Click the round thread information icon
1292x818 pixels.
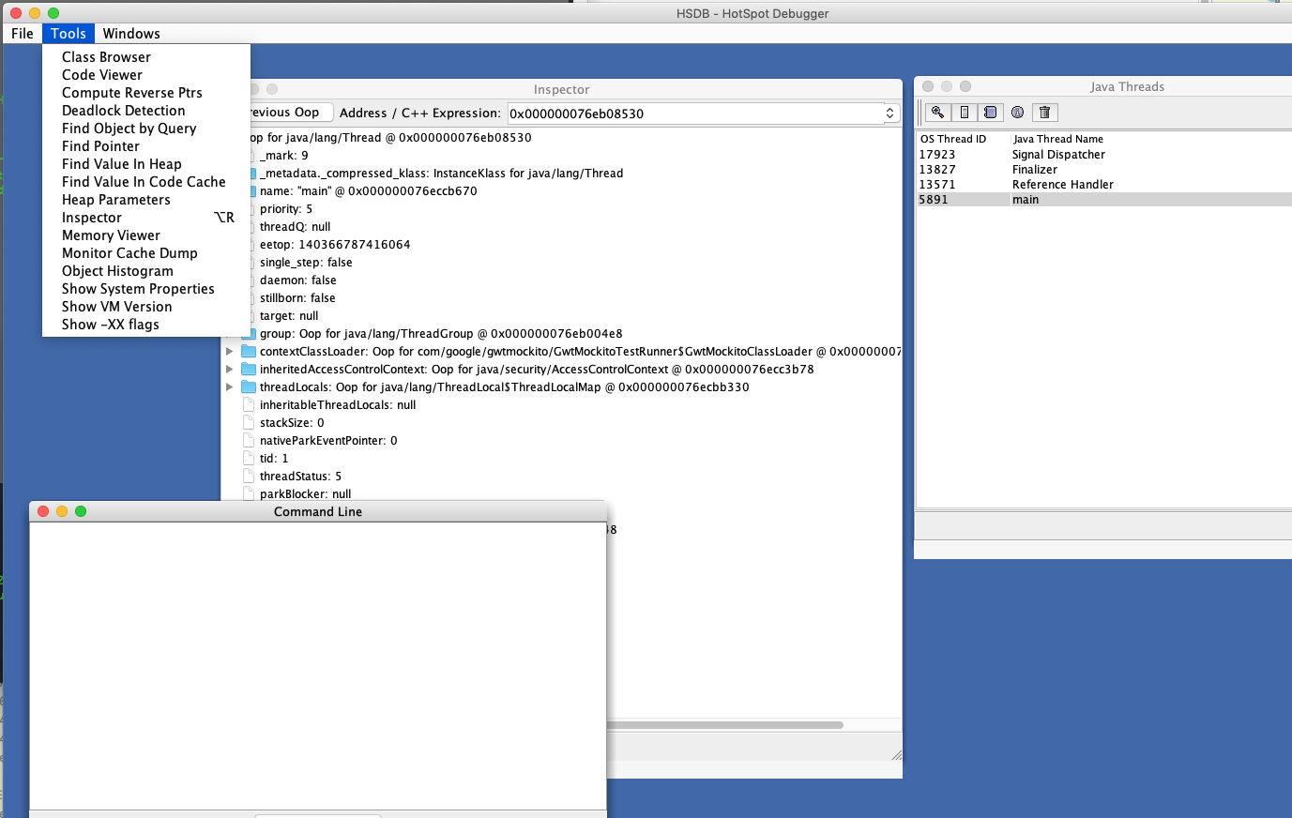click(1017, 113)
